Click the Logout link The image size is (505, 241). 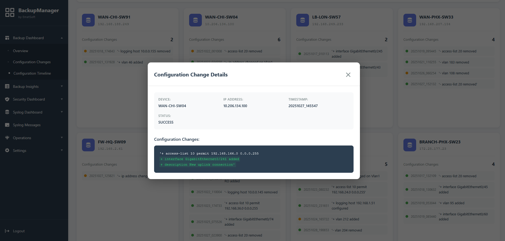[x=19, y=231]
